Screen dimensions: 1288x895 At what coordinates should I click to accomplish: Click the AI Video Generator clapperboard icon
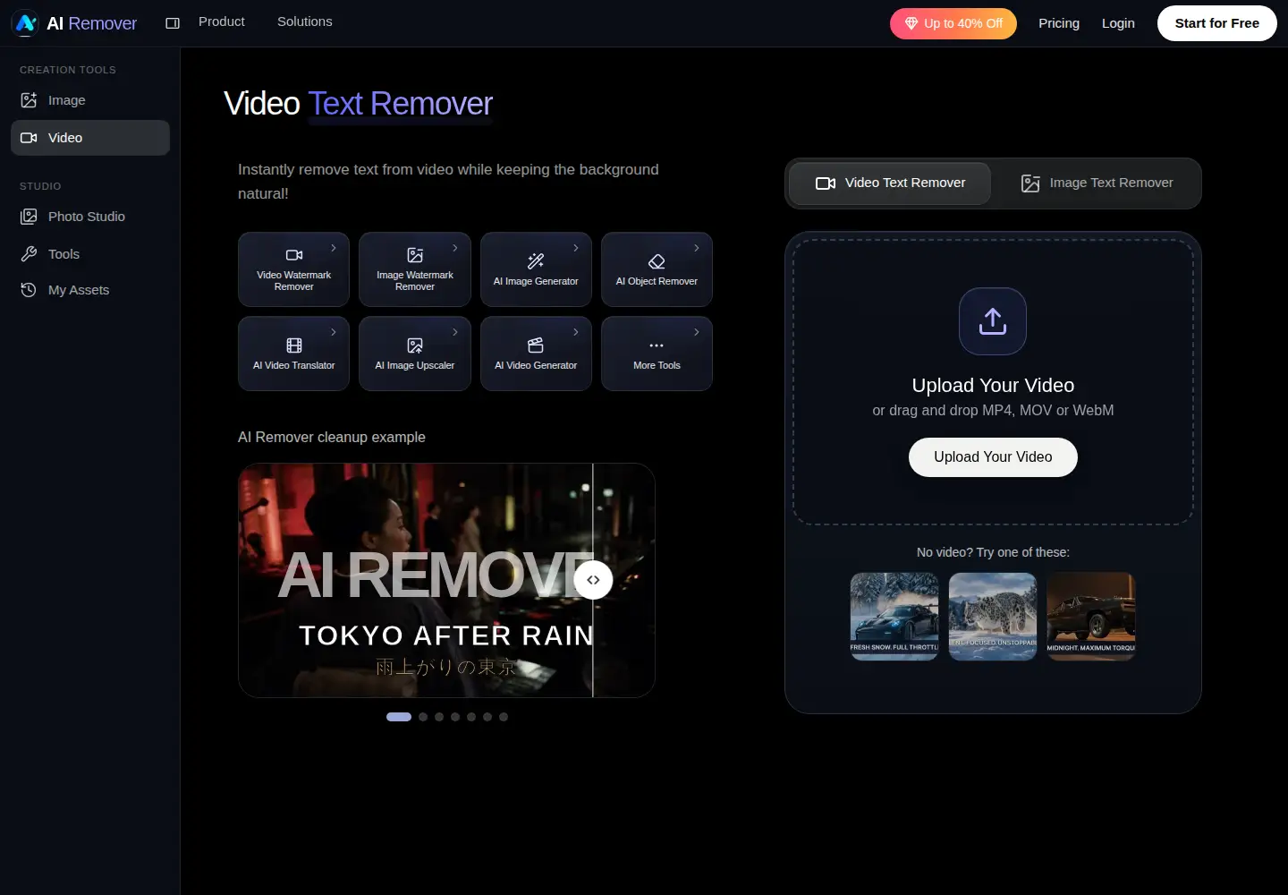[536, 345]
